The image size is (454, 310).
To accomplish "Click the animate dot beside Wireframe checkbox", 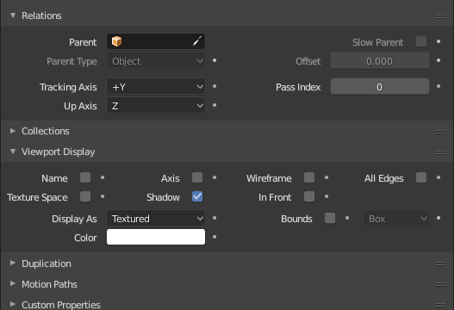I will [x=327, y=177].
